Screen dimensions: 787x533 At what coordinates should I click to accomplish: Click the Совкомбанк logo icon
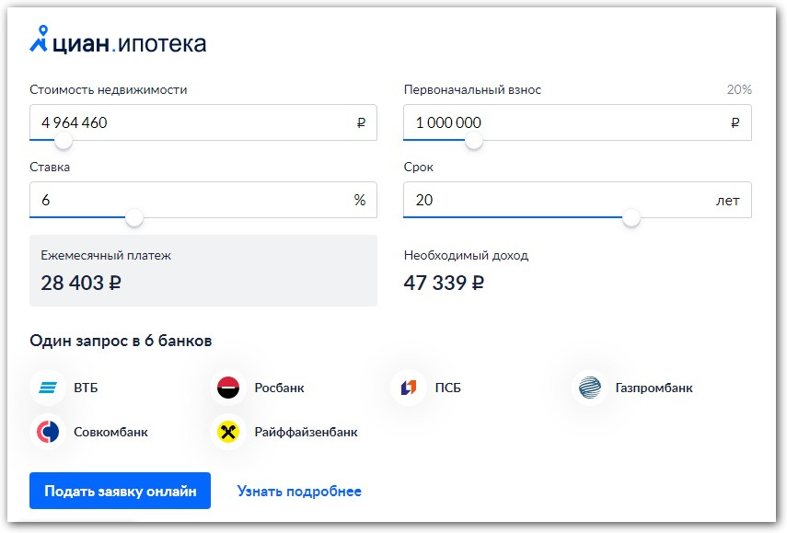[x=48, y=432]
